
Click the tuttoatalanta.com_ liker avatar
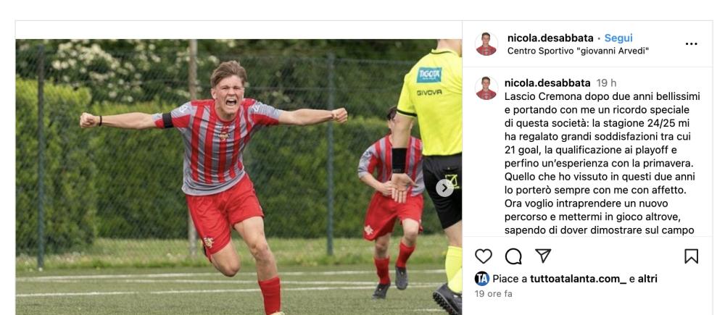tap(482, 279)
